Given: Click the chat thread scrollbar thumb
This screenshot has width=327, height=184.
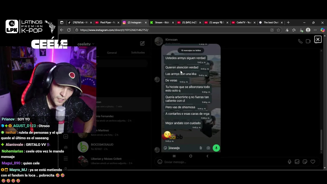Looking at the screenshot, I should tap(321, 140).
